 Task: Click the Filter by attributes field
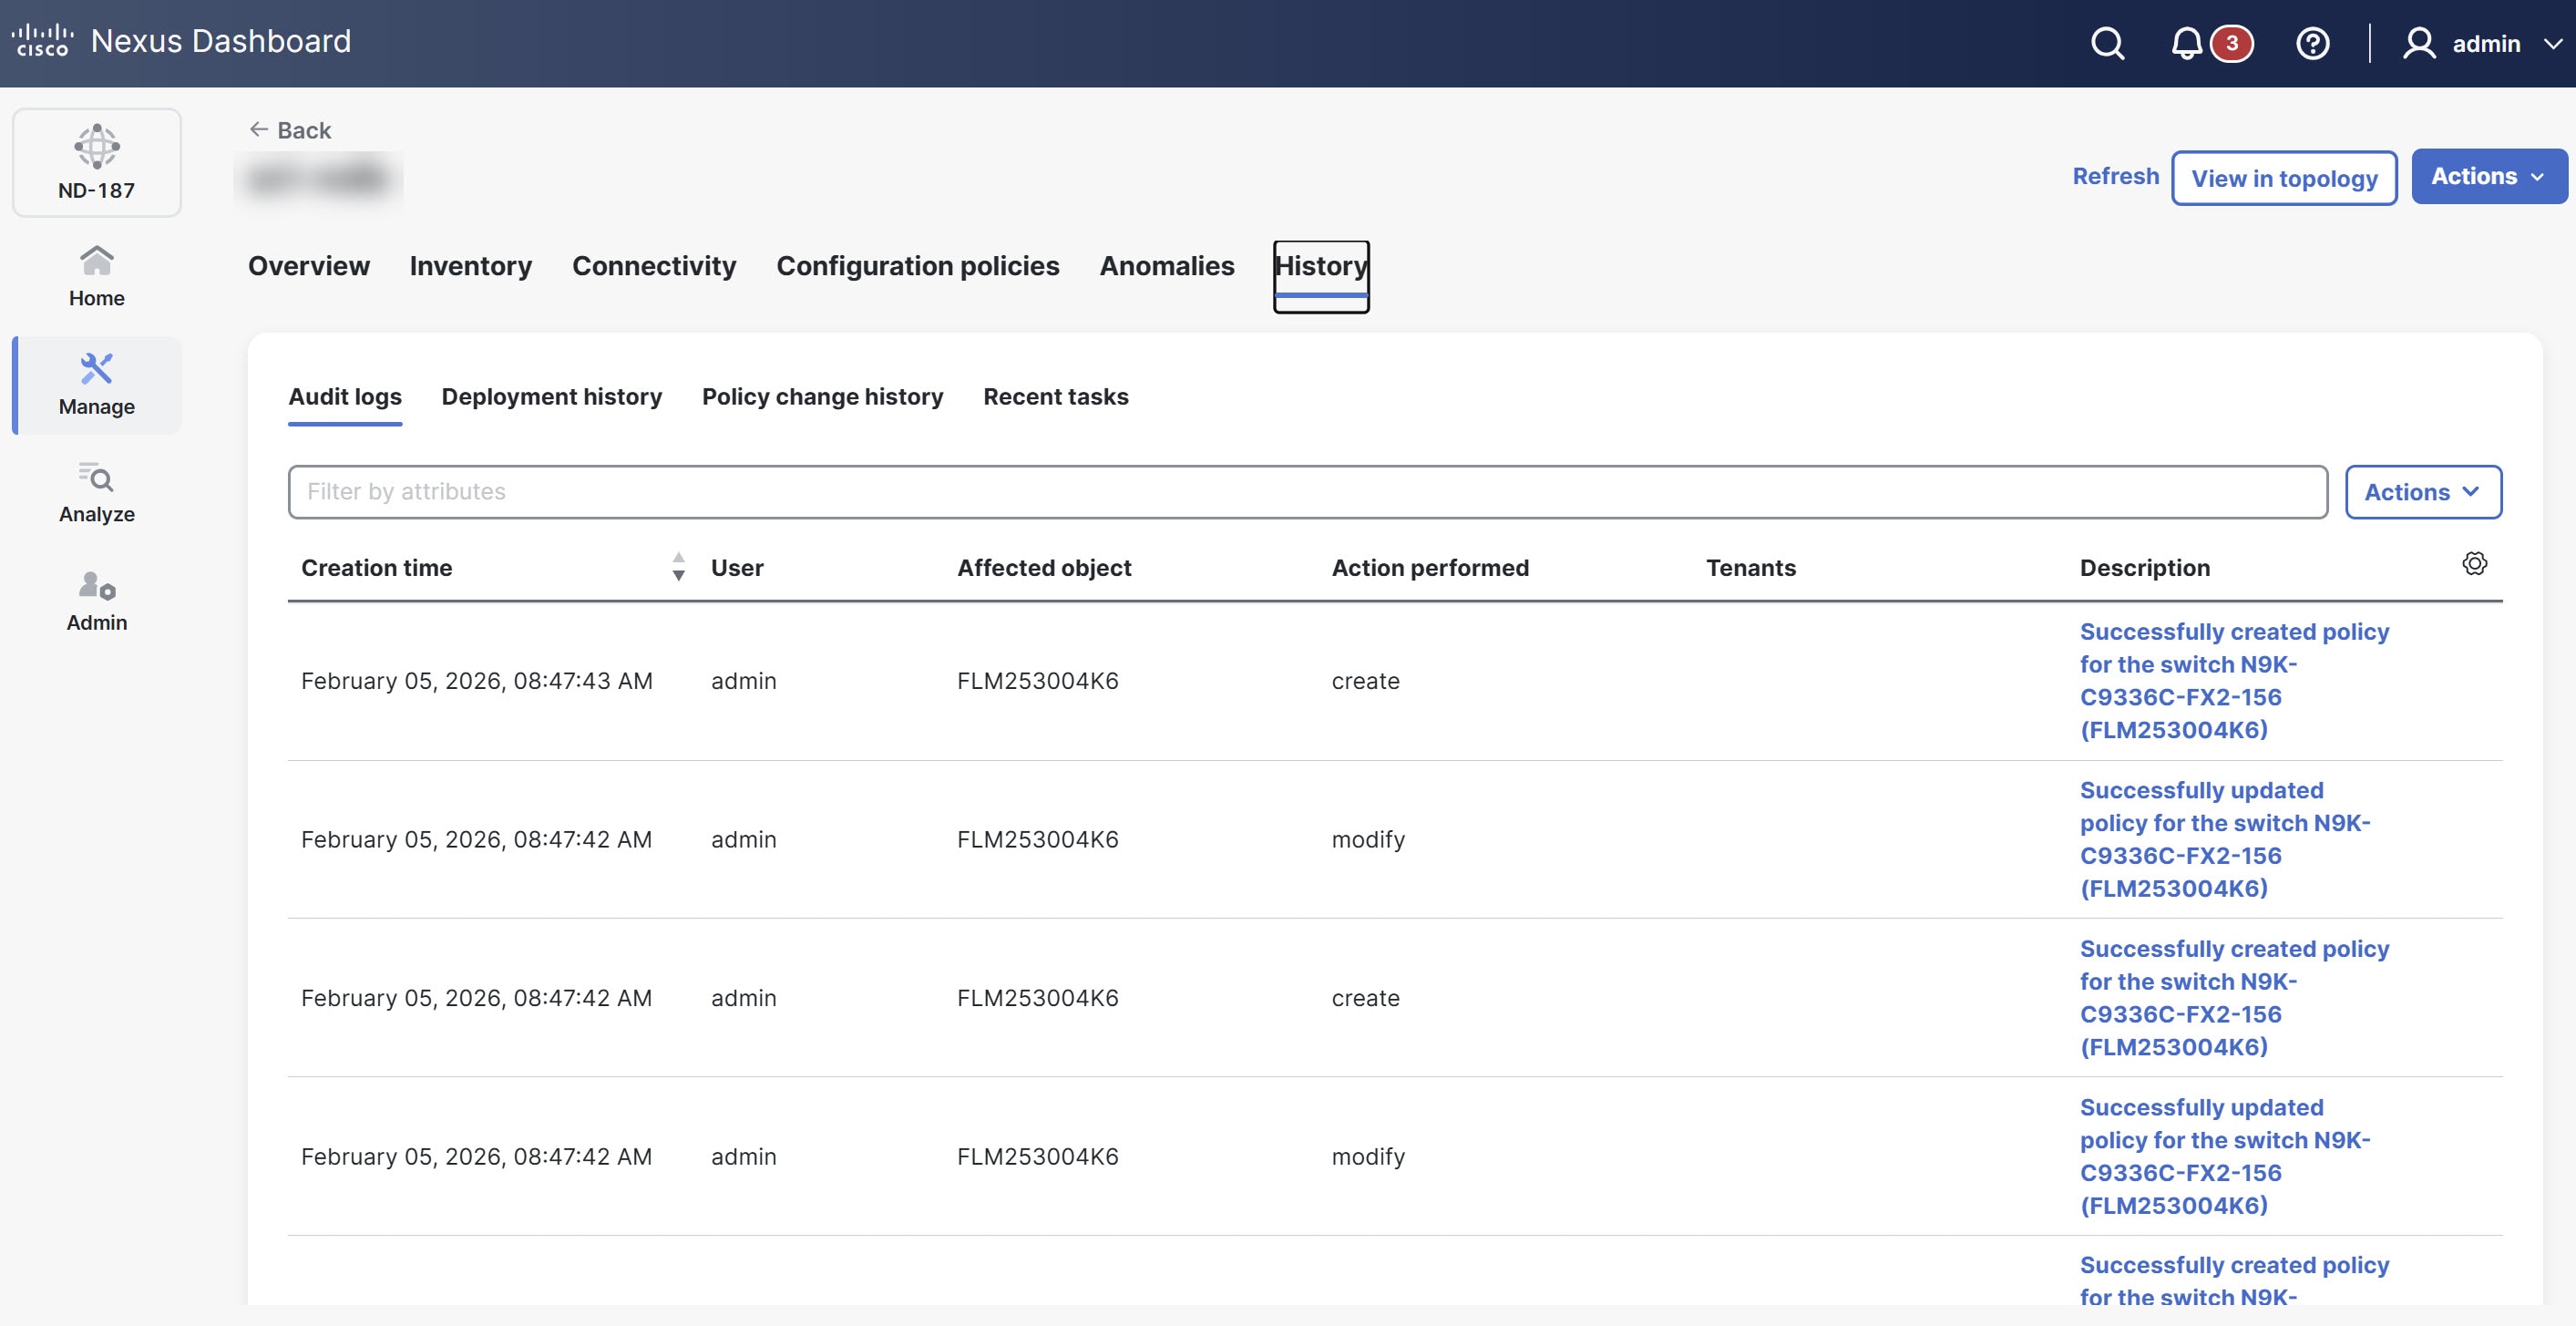pyautogui.click(x=1306, y=492)
